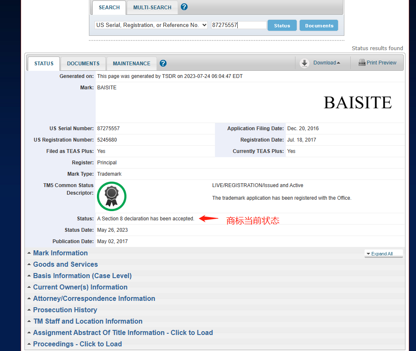Expand Basis Information (Case Level) section

click(82, 276)
